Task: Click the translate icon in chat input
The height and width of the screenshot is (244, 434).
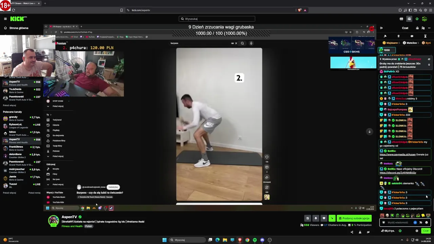Action: 421,223
